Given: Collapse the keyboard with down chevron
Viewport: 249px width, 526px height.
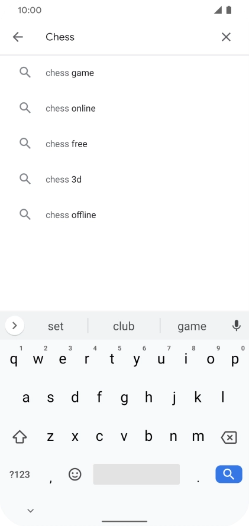Looking at the screenshot, I should pyautogui.click(x=31, y=511).
